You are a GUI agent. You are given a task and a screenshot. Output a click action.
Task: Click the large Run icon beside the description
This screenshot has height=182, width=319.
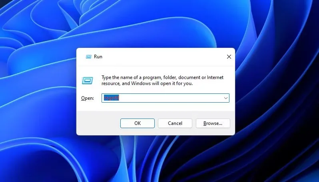click(x=88, y=81)
